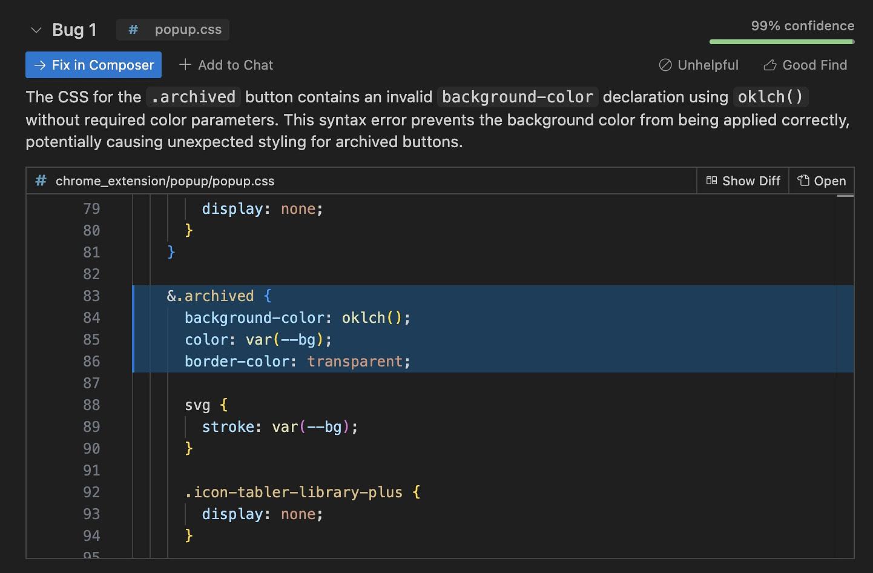Click the Show Diff split-view icon
This screenshot has width=873, height=573.
[x=711, y=181]
